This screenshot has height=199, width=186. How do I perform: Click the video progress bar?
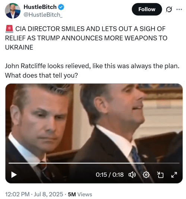[94, 163]
